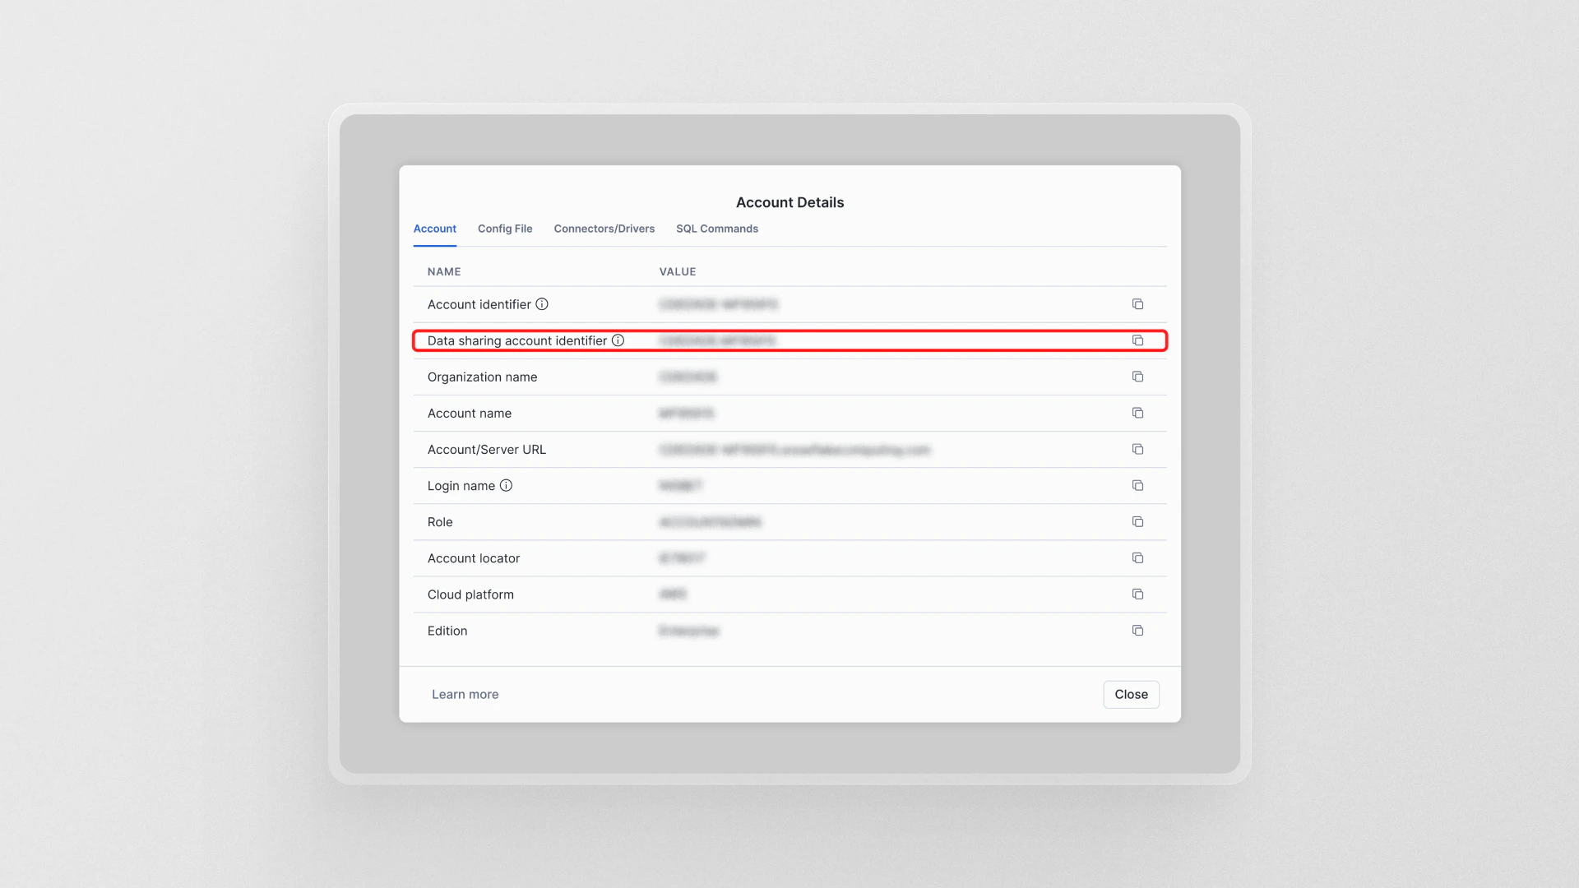This screenshot has width=1579, height=888.
Task: Copy the Organization name value
Action: click(1138, 377)
